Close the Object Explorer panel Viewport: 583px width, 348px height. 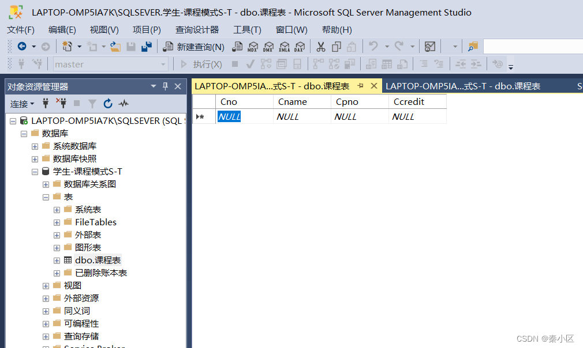pos(178,86)
